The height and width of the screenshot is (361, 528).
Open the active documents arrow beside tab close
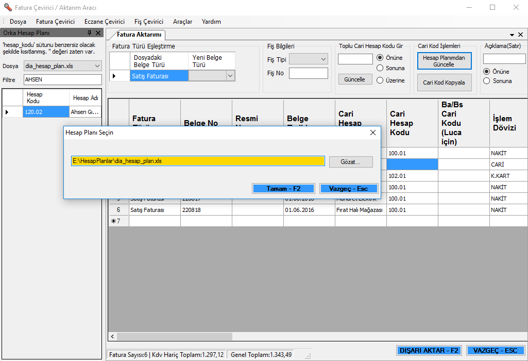pyautogui.click(x=512, y=35)
